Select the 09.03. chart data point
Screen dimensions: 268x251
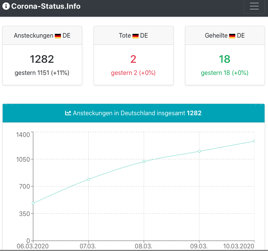tap(199, 151)
